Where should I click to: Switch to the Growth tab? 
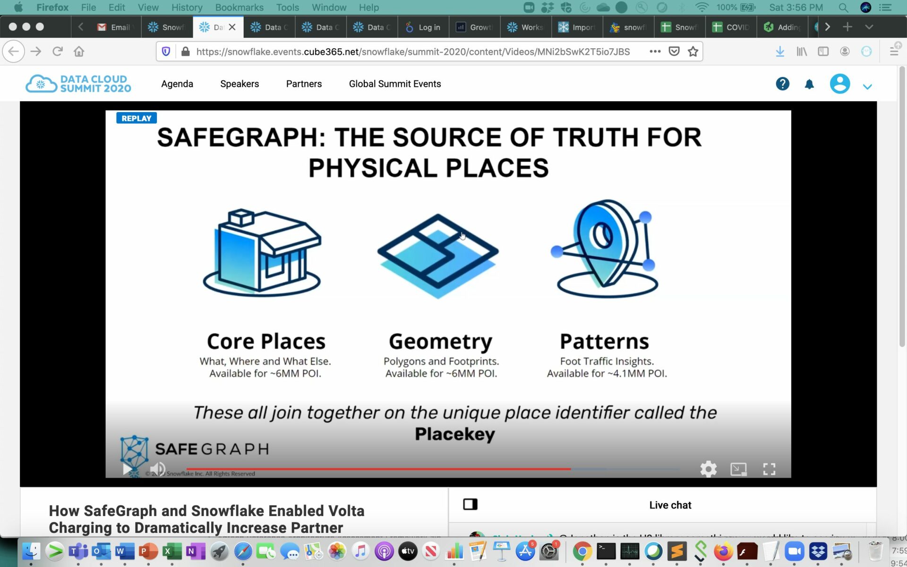[475, 27]
